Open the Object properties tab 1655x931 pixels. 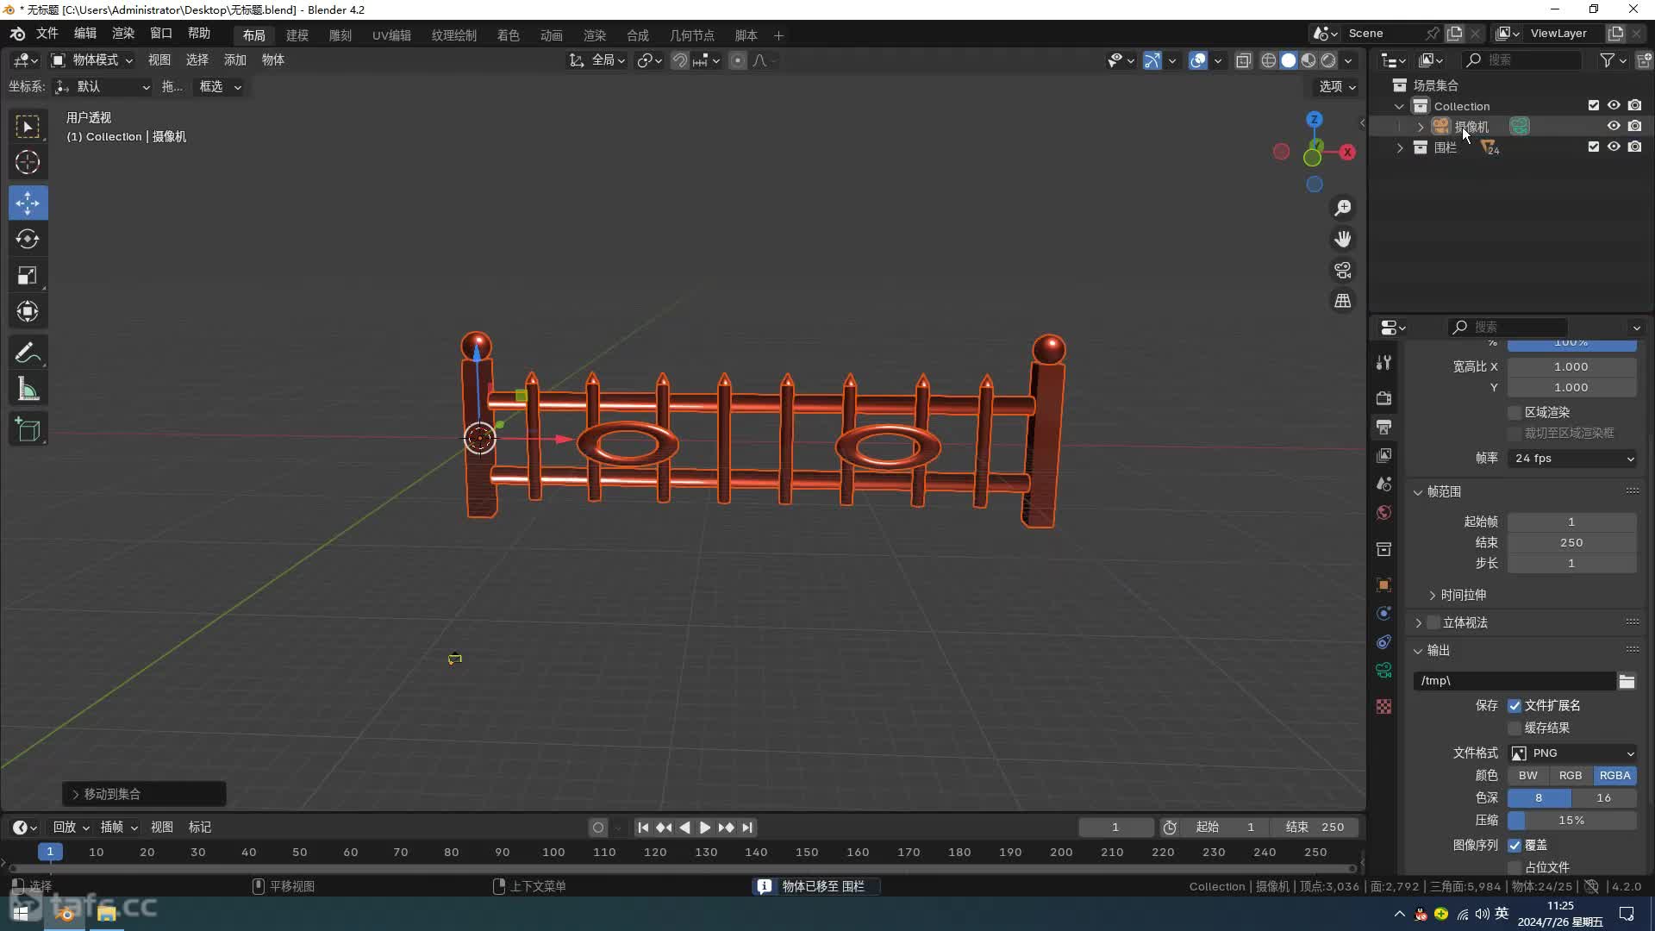click(x=1383, y=585)
